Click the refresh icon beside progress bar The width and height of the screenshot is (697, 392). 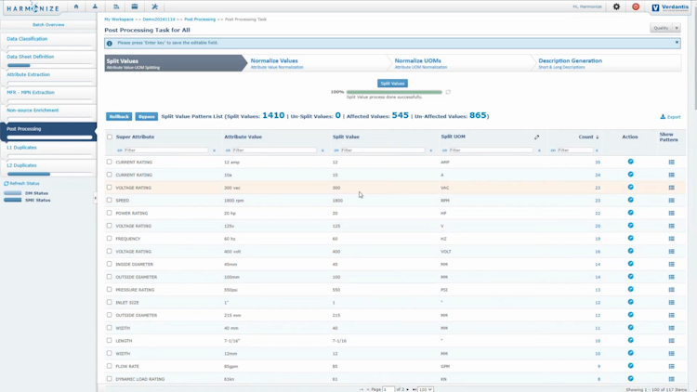click(x=448, y=92)
